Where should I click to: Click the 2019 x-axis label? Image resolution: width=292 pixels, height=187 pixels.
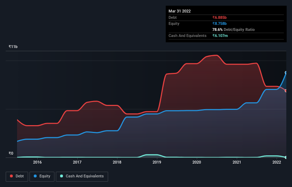tap(157, 162)
